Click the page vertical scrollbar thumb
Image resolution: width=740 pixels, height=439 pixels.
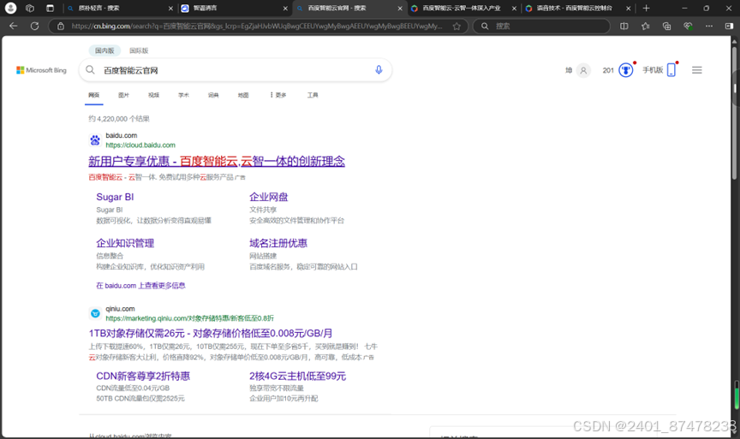(x=734, y=113)
